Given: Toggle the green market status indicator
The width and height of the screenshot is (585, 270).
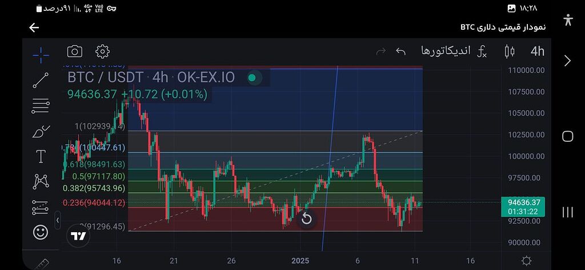Looking at the screenshot, I should point(252,77).
